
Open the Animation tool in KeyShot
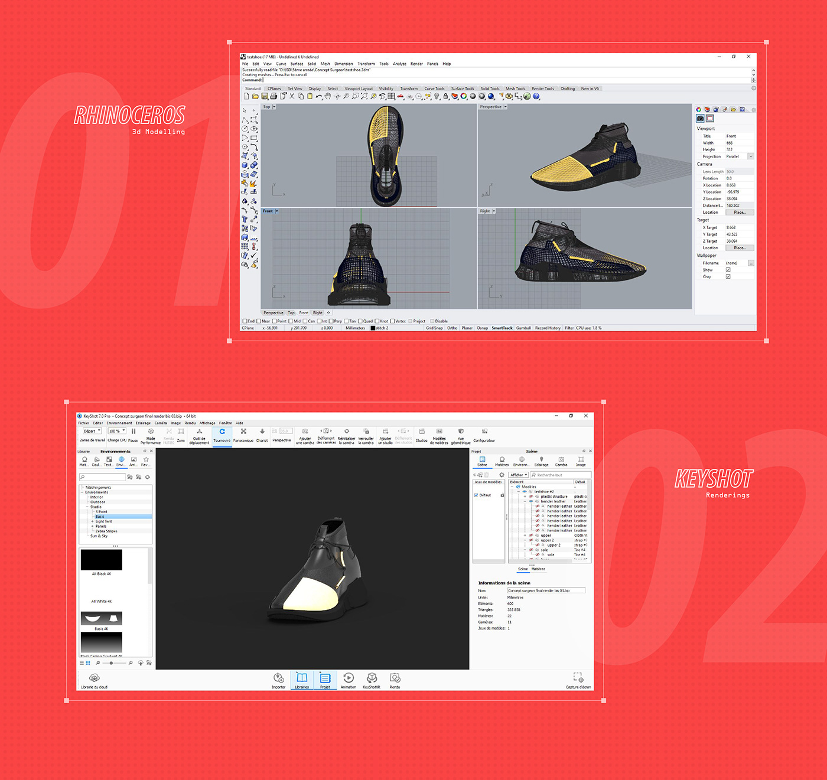(x=348, y=680)
